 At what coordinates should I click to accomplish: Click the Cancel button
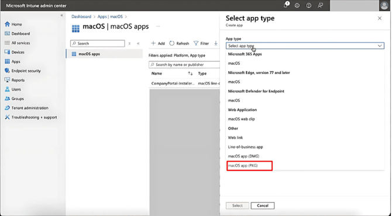[263, 205]
